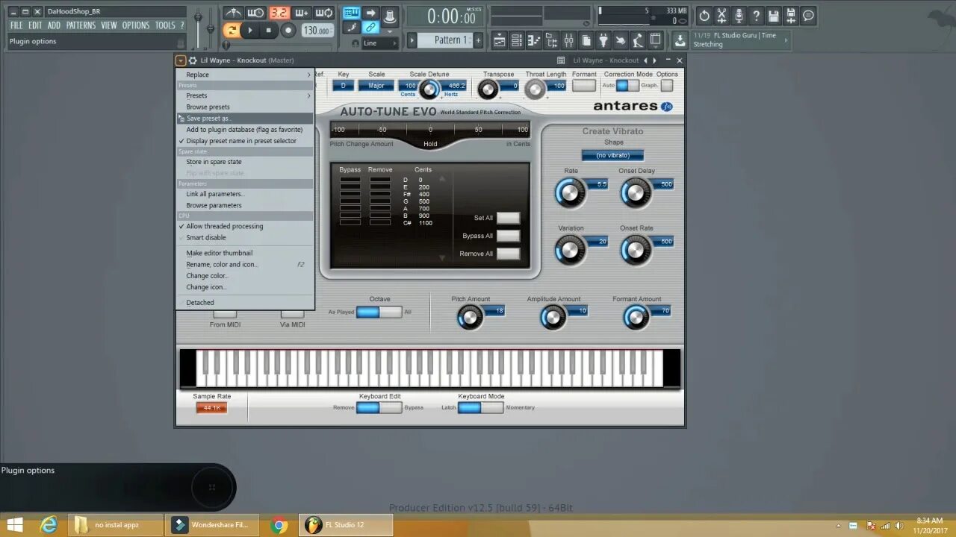Open the tempo tapper icon

[x=621, y=40]
